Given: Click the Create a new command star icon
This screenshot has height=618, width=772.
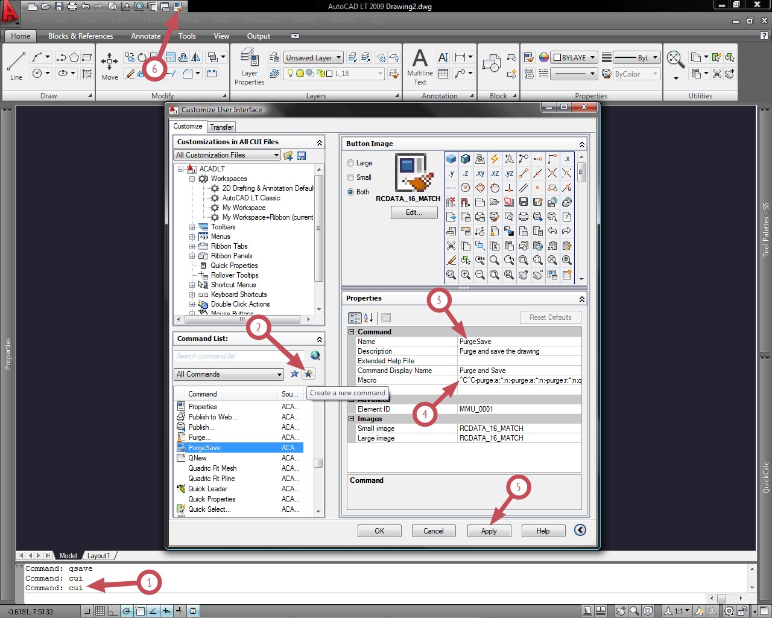Looking at the screenshot, I should coord(308,374).
